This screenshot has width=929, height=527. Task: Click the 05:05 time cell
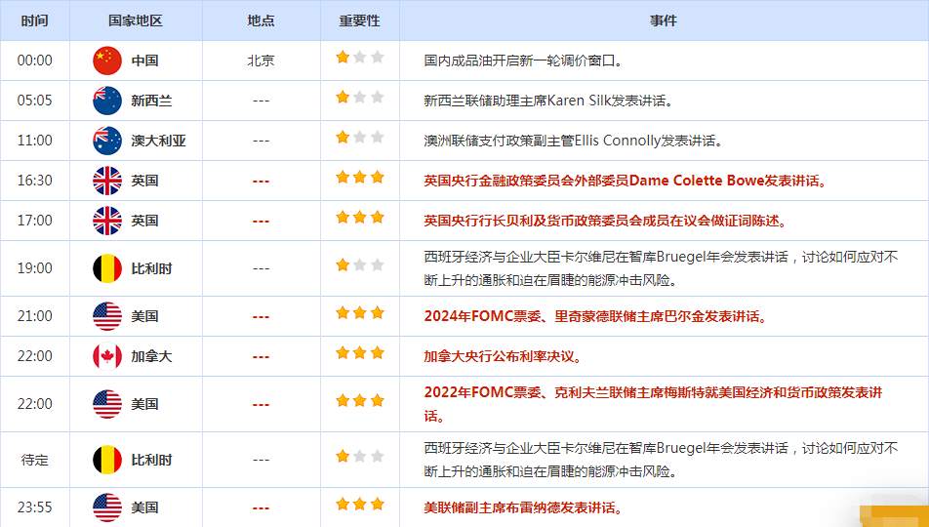[34, 101]
